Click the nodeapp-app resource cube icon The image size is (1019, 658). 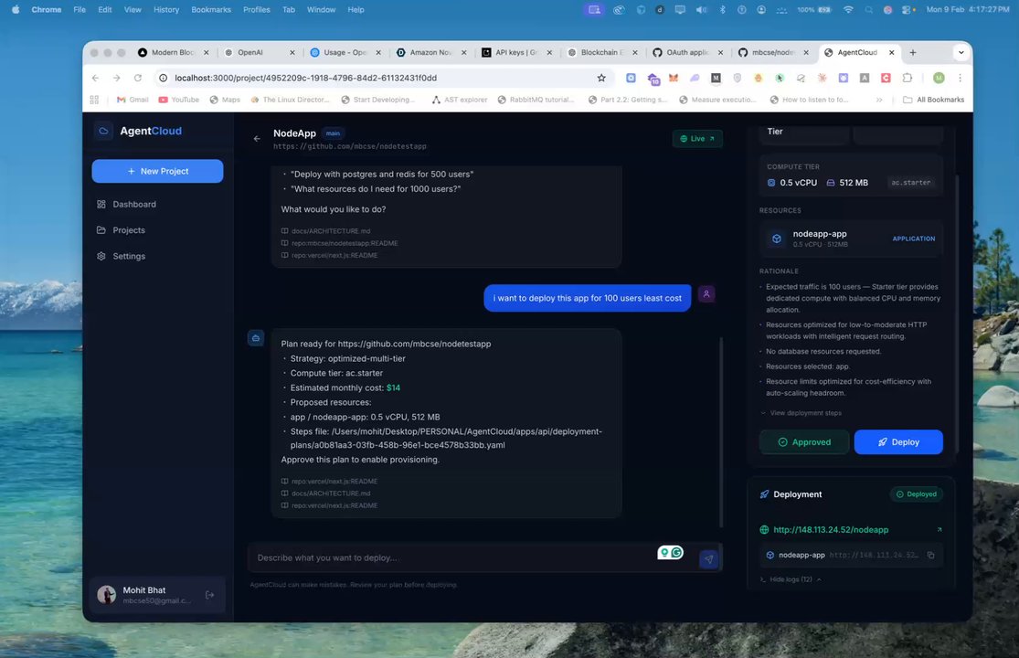pos(777,239)
